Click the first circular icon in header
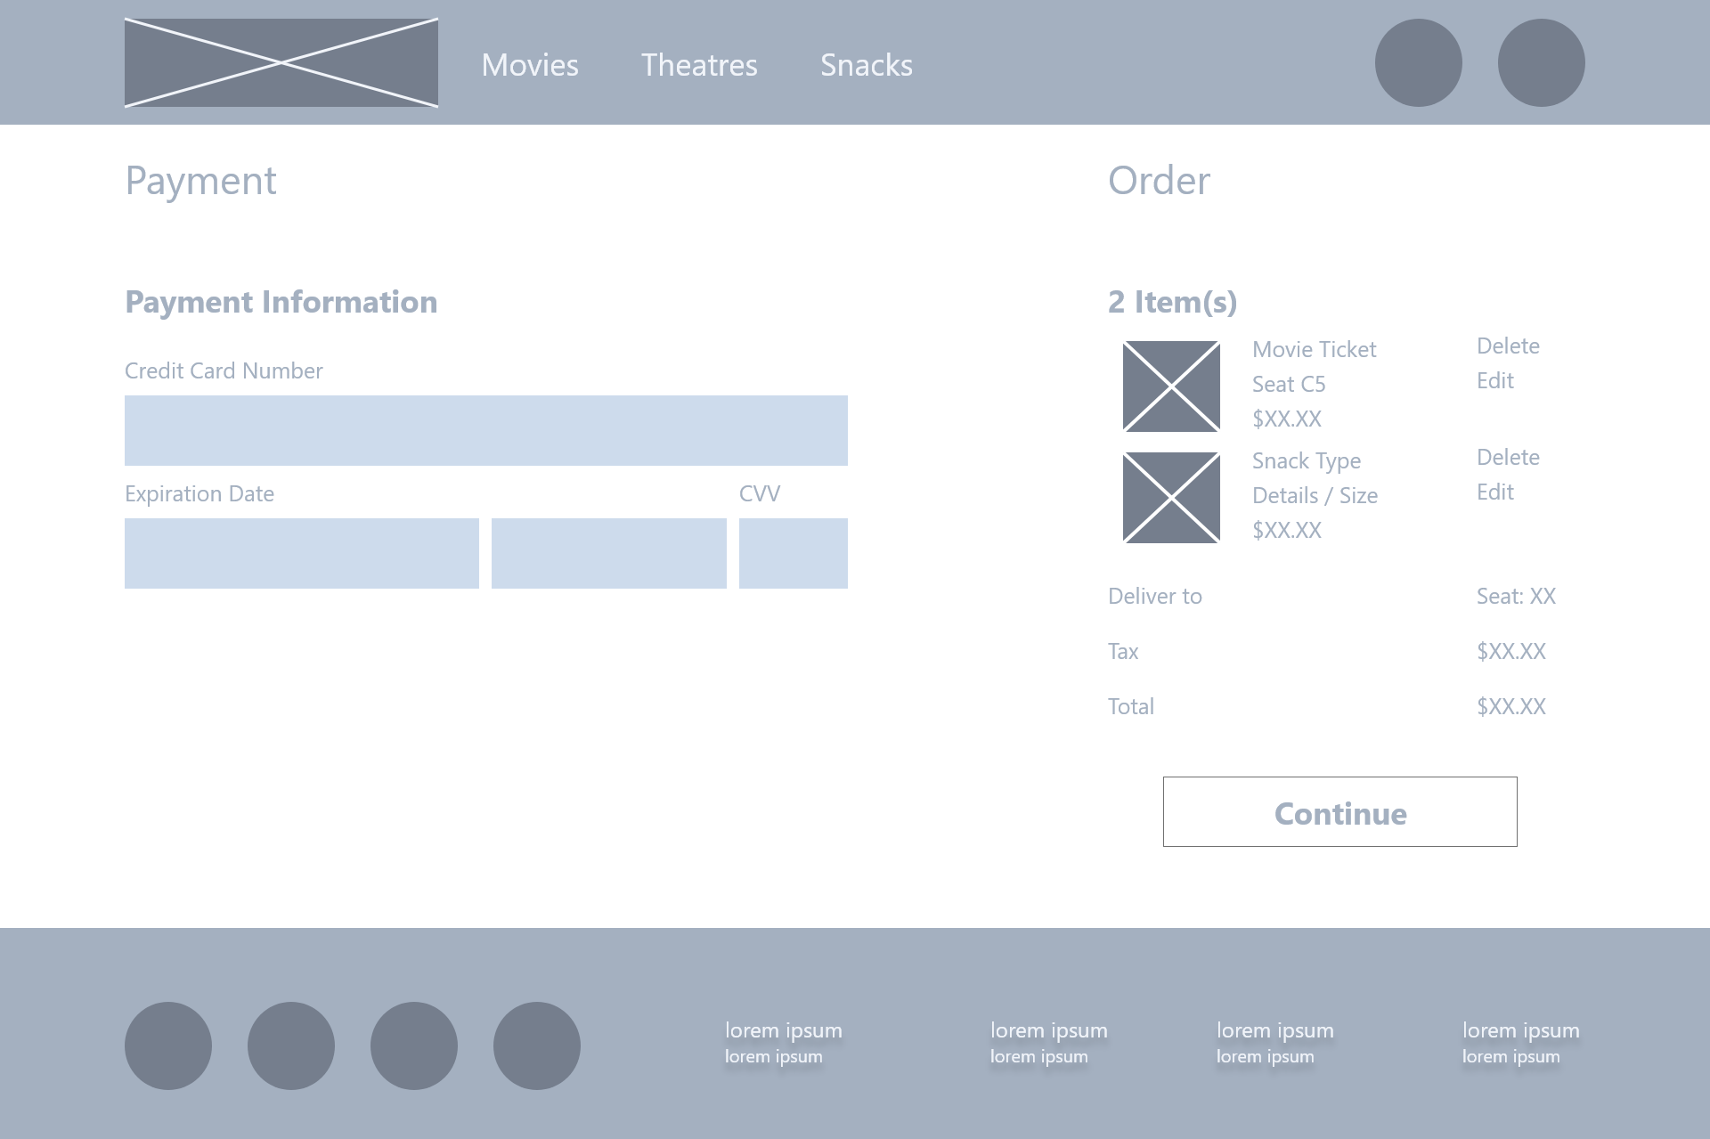The height and width of the screenshot is (1139, 1710). tap(1418, 62)
